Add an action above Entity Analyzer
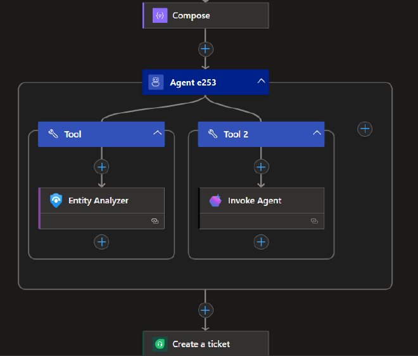Screen dimensions: 418x356 coord(101,167)
